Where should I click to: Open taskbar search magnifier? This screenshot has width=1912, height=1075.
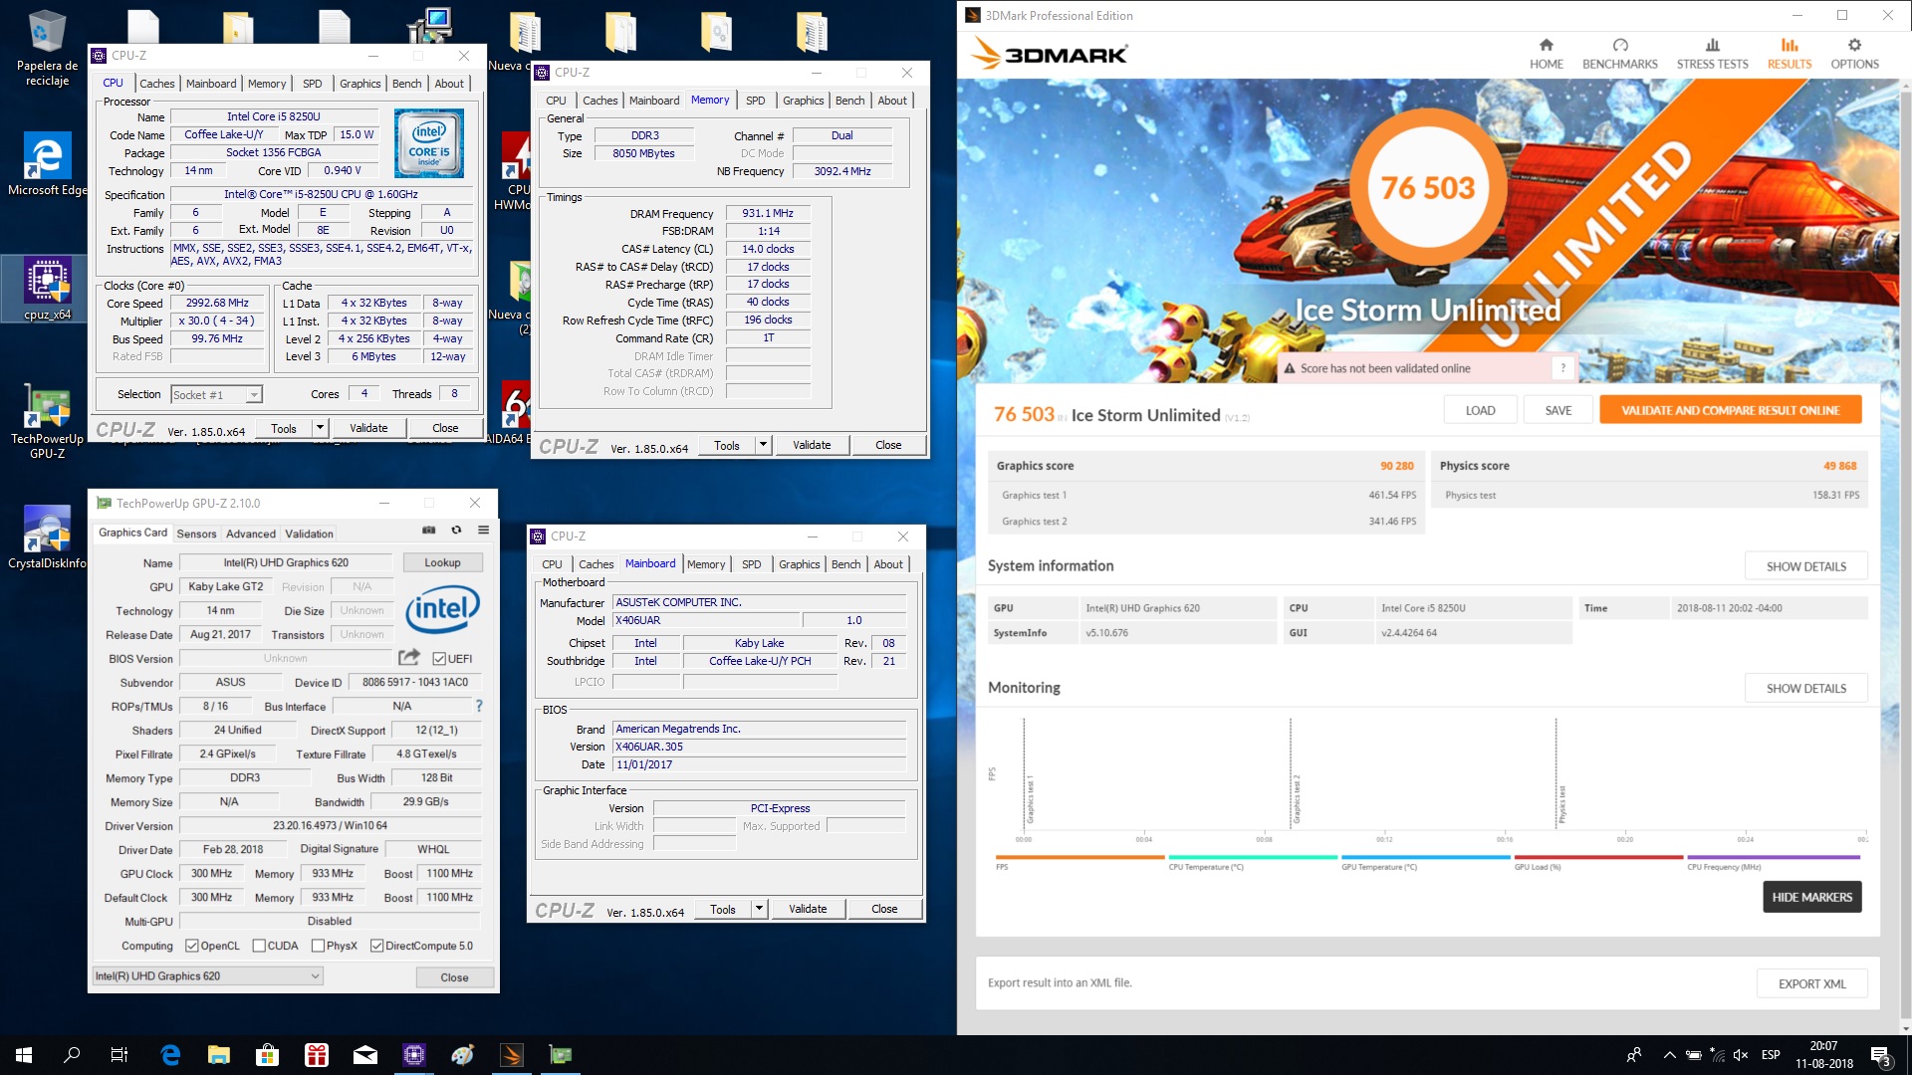pyautogui.click(x=72, y=1055)
